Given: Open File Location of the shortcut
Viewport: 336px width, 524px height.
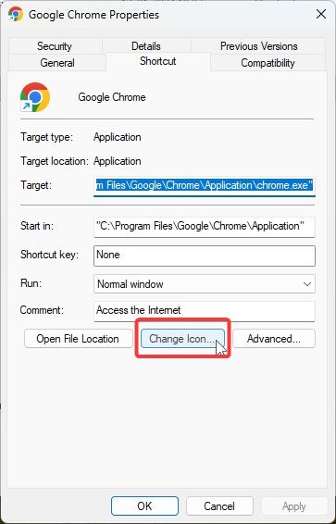Looking at the screenshot, I should tap(78, 339).
